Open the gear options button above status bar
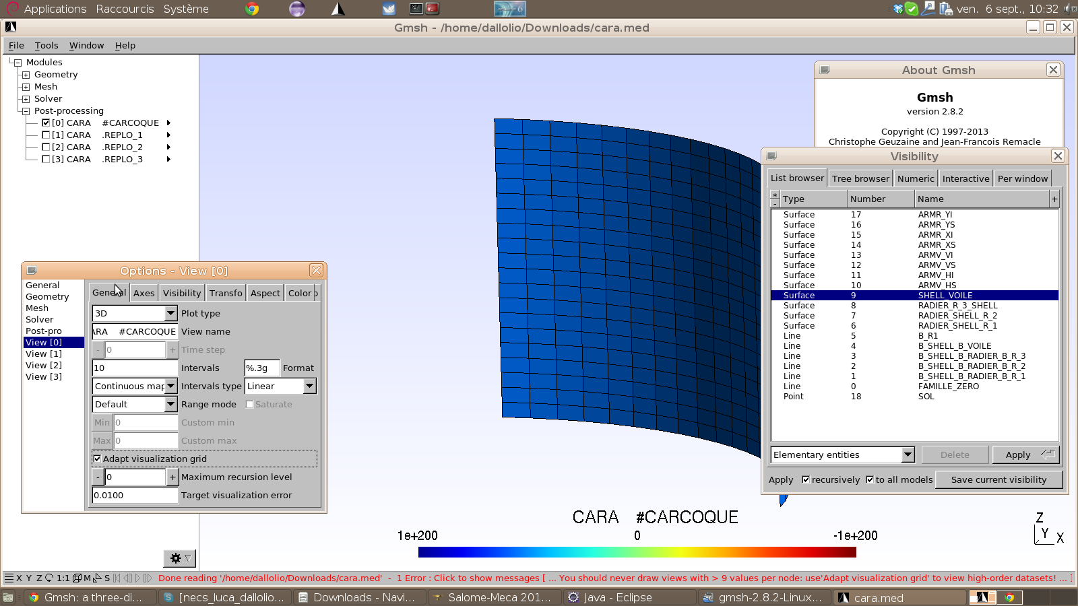This screenshot has height=606, width=1078. tap(179, 558)
